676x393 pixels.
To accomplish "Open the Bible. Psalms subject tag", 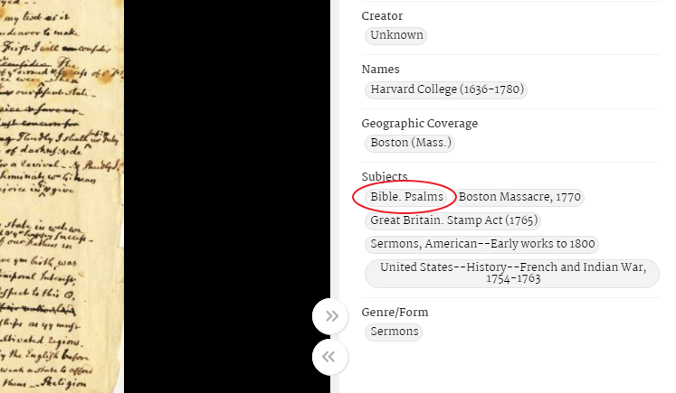I will [x=407, y=197].
